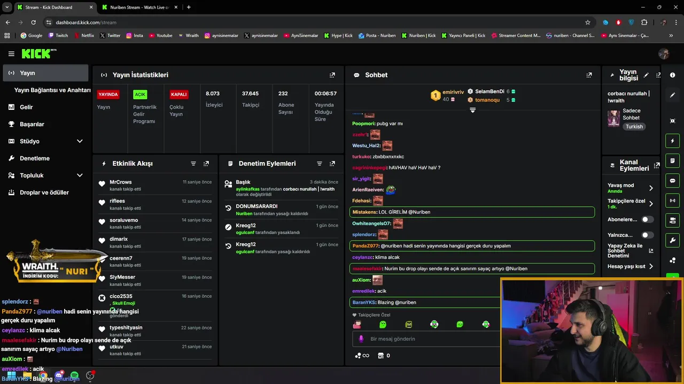Open the Streamer Content M... bookmark
This screenshot has height=384, width=684.
tap(516, 36)
